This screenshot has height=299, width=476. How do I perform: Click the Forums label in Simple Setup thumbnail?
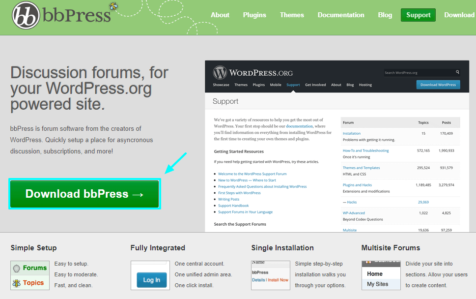[x=35, y=268]
